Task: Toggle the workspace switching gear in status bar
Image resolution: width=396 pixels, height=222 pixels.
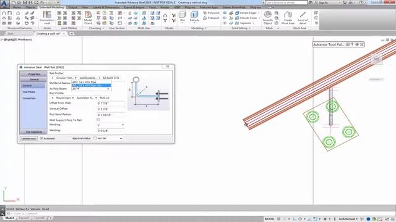Action: coord(325,219)
